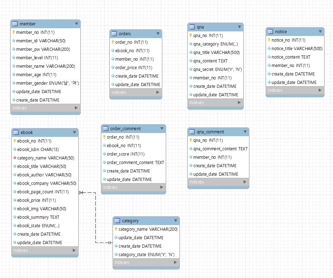
Task: Select the order_score INT(11) column
Action: coord(125,154)
